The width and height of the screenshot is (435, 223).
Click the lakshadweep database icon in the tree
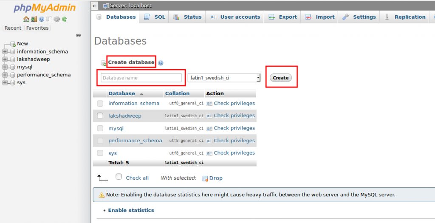pyautogui.click(x=12, y=59)
